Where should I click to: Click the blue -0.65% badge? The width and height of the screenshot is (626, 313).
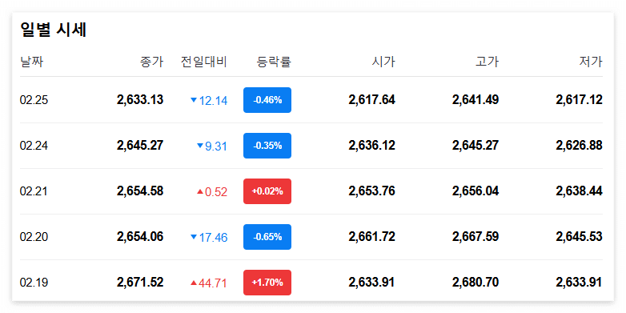click(x=267, y=237)
